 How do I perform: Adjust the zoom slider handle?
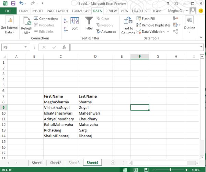point(170,170)
